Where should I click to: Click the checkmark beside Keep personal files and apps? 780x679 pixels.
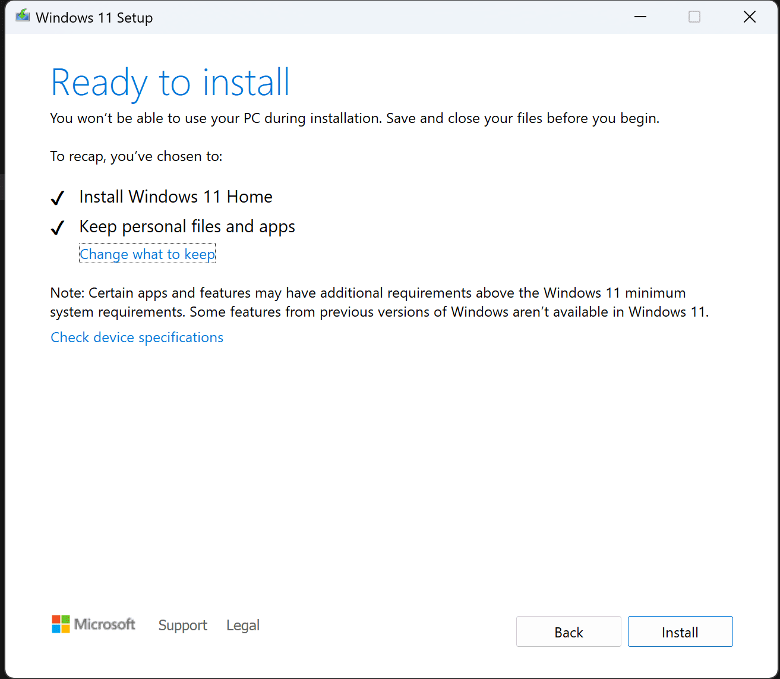(x=58, y=228)
